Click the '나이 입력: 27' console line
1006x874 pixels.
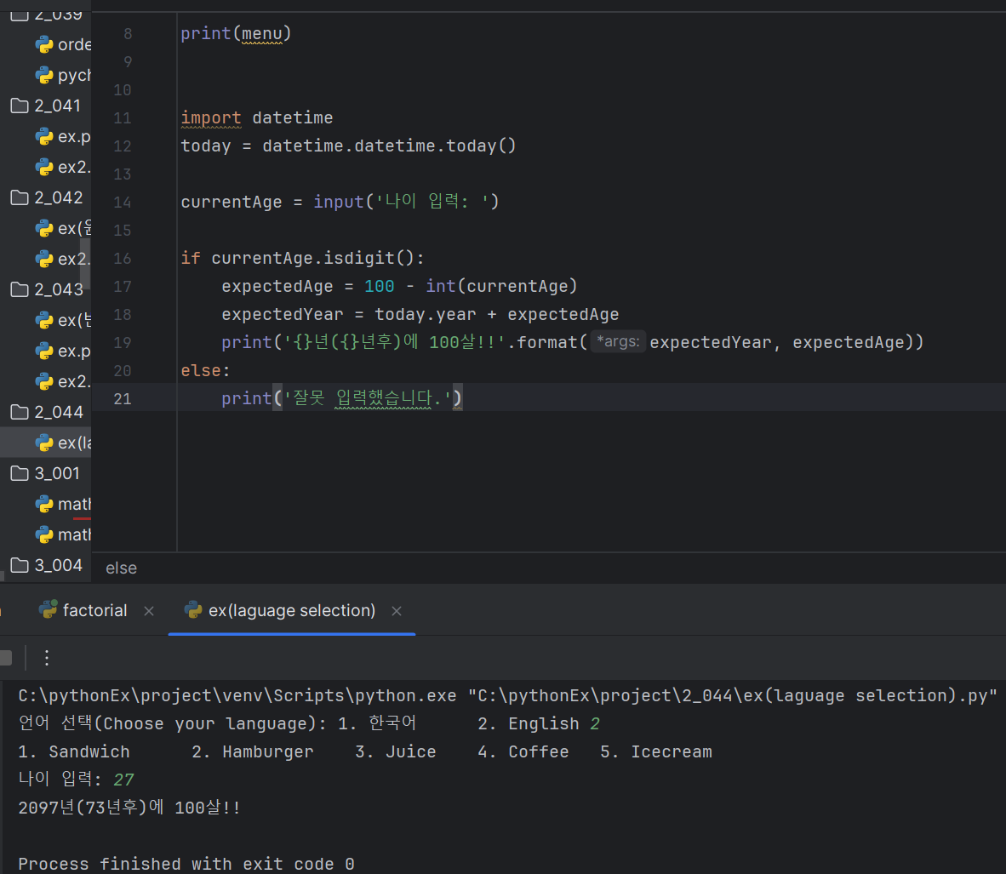[x=76, y=779]
